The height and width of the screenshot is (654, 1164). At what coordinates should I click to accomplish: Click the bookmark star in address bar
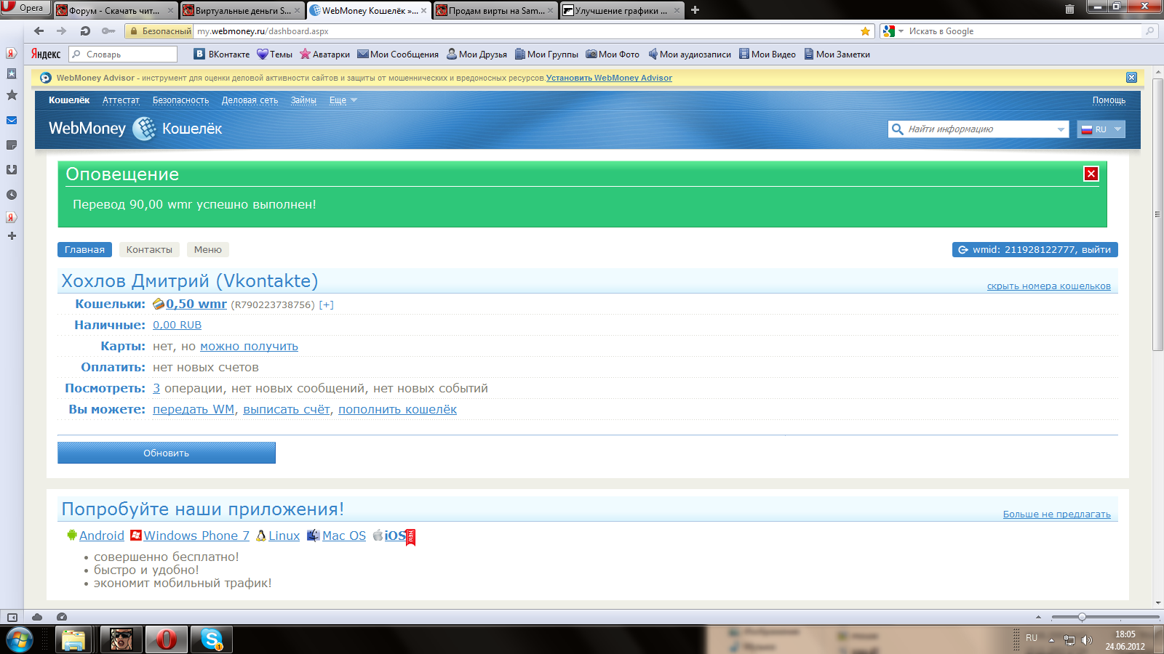pyautogui.click(x=865, y=31)
